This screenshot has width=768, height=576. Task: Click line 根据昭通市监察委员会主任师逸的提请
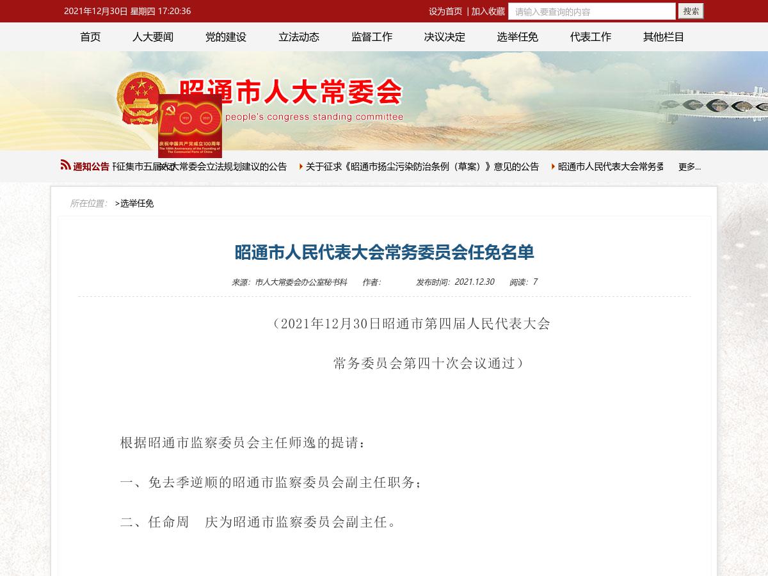point(243,443)
